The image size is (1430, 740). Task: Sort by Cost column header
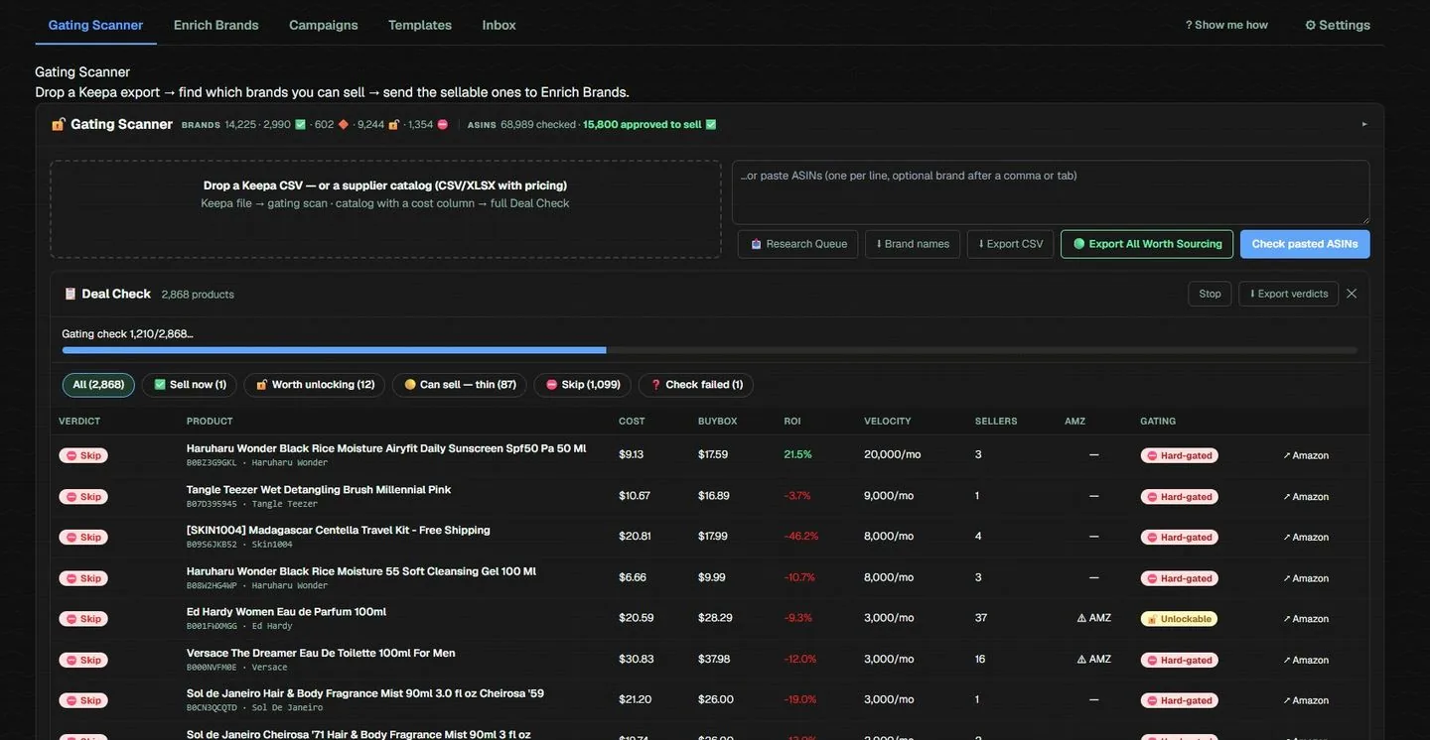coord(632,422)
